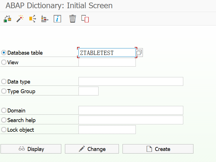
Task: Click the Delete trash can icon
Action: 73,19
